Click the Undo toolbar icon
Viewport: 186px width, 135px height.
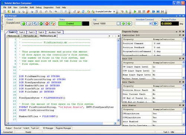point(46,11)
